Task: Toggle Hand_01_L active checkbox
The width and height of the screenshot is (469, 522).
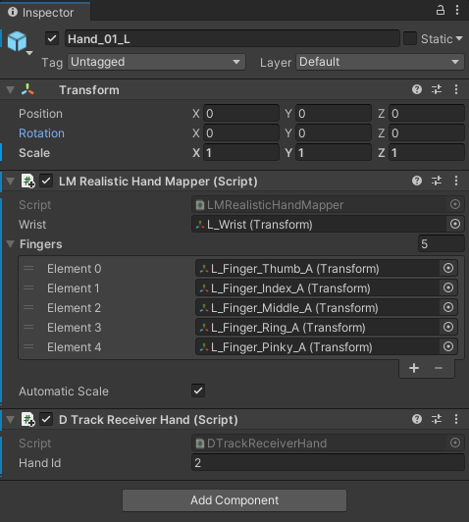Action: click(52, 38)
